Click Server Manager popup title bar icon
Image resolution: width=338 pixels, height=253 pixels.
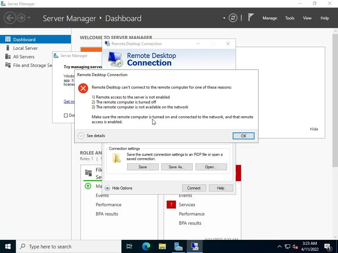(56, 56)
